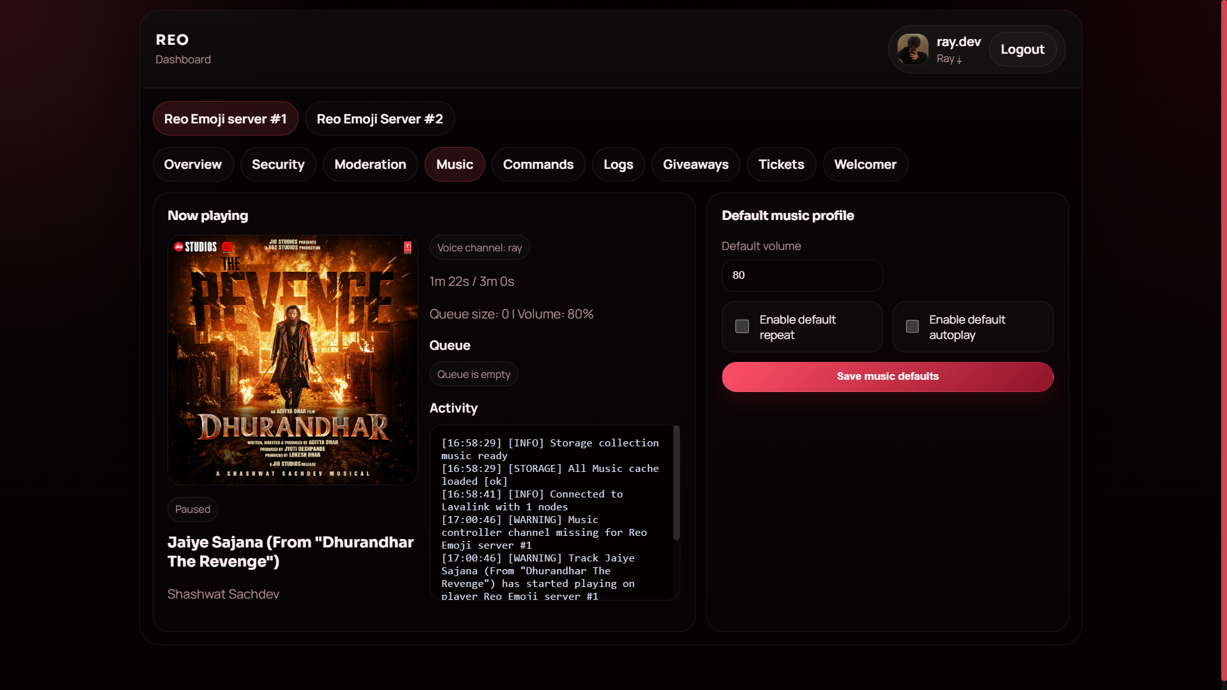This screenshot has height=690, width=1227.
Task: Click the Voice channel: ray badge
Action: tap(480, 248)
